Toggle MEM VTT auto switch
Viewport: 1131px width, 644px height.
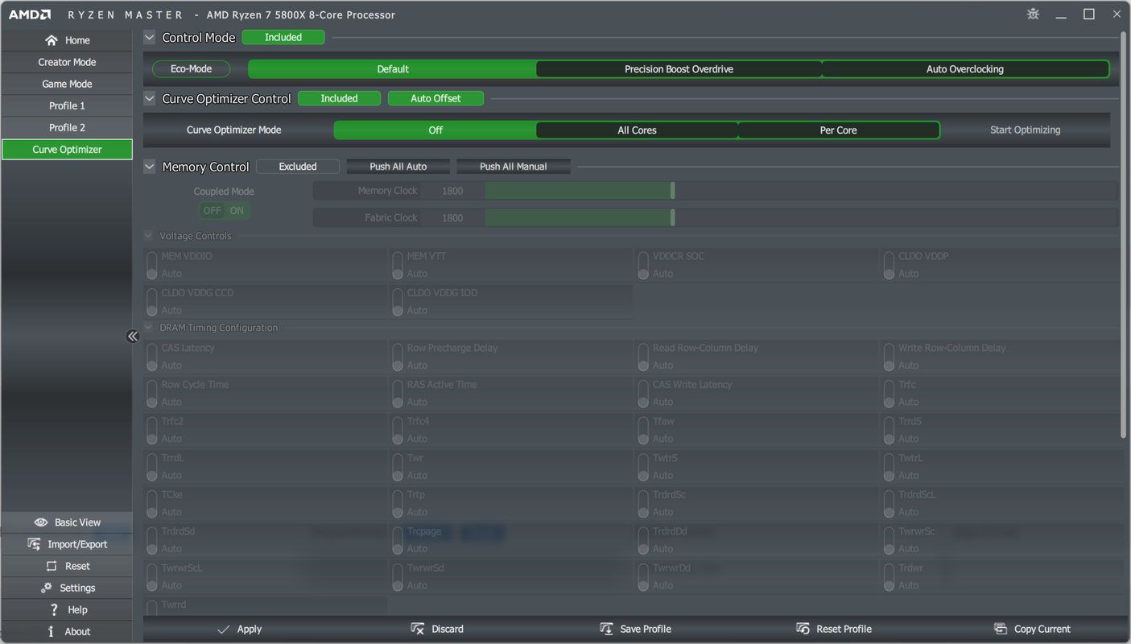tap(398, 265)
